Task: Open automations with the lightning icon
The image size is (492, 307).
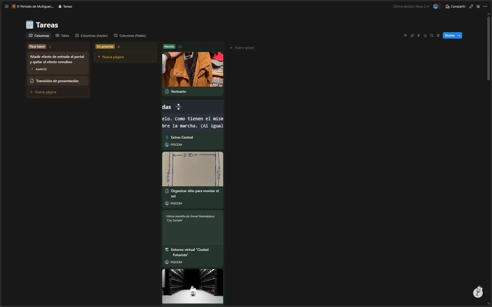Action: (418, 36)
